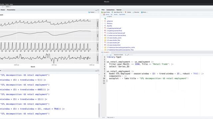Click the console vertical scrollbar
Screen dimensions: 213x119
point(99,111)
